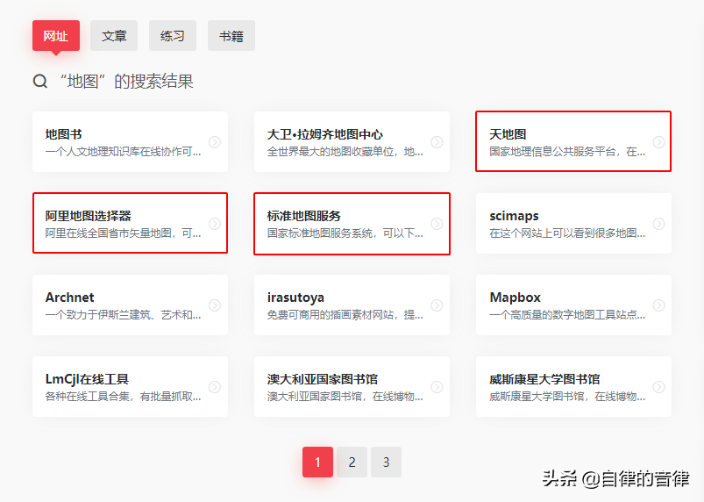This screenshot has height=502, width=704.
Task: Click description 一个人文地理知识库在线协作可...
Action: 123,152
